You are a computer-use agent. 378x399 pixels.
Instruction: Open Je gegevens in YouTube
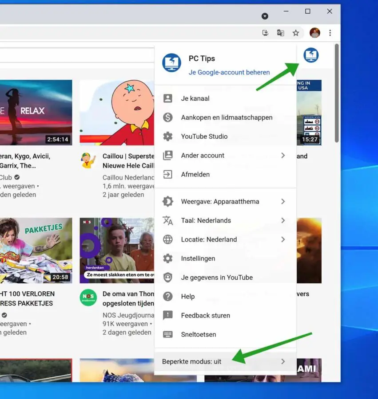pyautogui.click(x=225, y=278)
